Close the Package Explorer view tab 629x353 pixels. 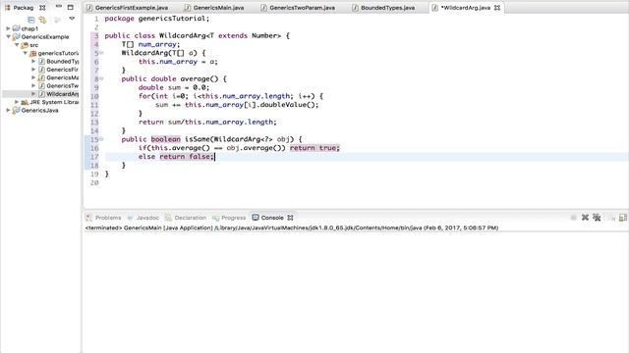42,8
